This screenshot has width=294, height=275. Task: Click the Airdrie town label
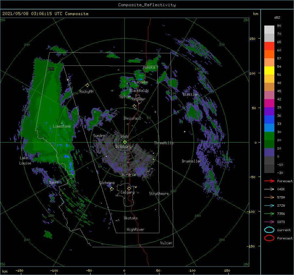[x=129, y=175]
